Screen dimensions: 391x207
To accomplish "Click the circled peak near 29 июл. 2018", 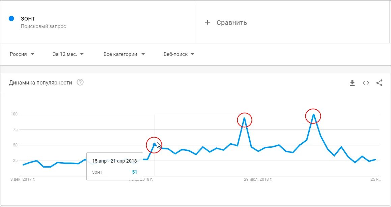I will tap(245, 120).
